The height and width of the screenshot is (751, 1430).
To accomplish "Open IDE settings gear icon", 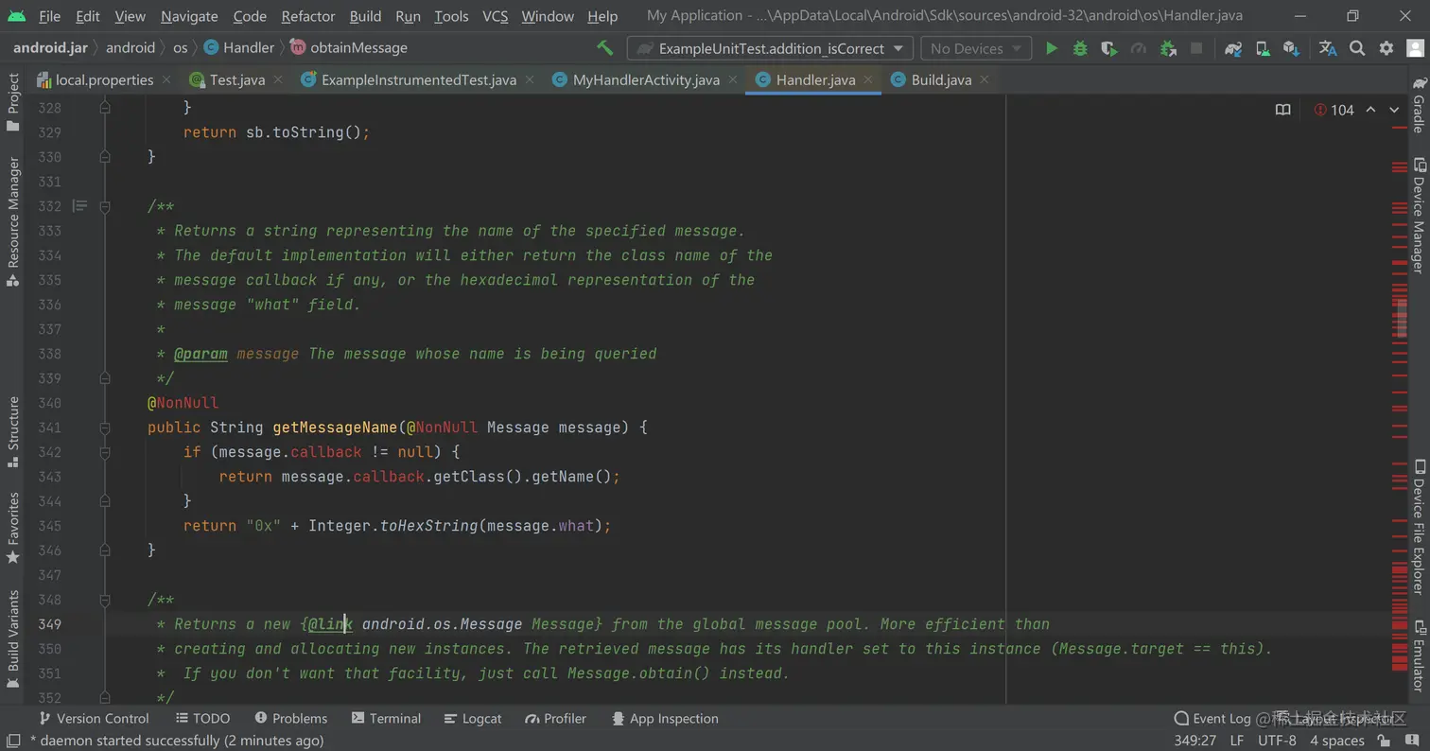I will 1386,48.
